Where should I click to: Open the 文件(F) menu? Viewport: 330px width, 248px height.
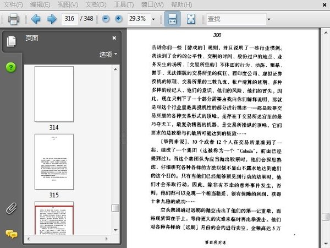[13, 4]
